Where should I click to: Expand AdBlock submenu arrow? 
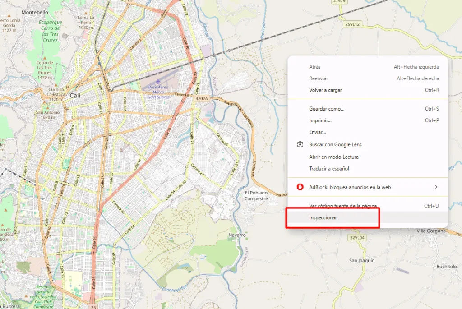[436, 187]
